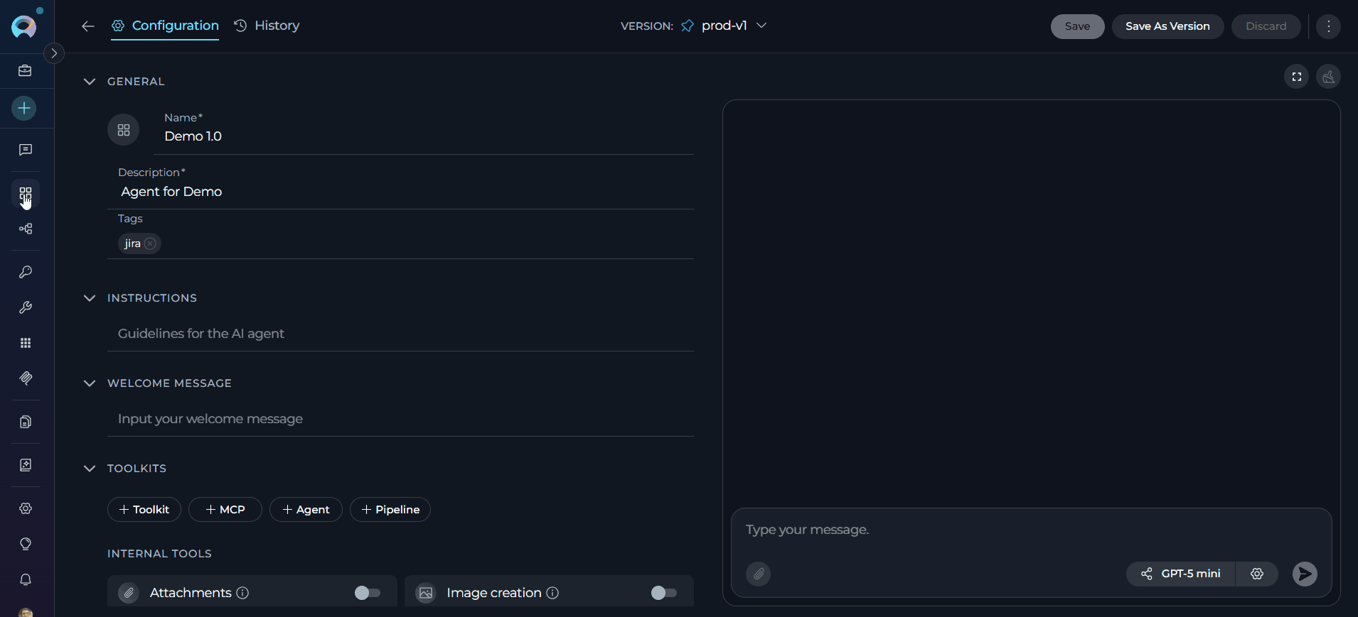Open the notifications bell in sidebar
Image resolution: width=1358 pixels, height=617 pixels.
click(x=26, y=579)
